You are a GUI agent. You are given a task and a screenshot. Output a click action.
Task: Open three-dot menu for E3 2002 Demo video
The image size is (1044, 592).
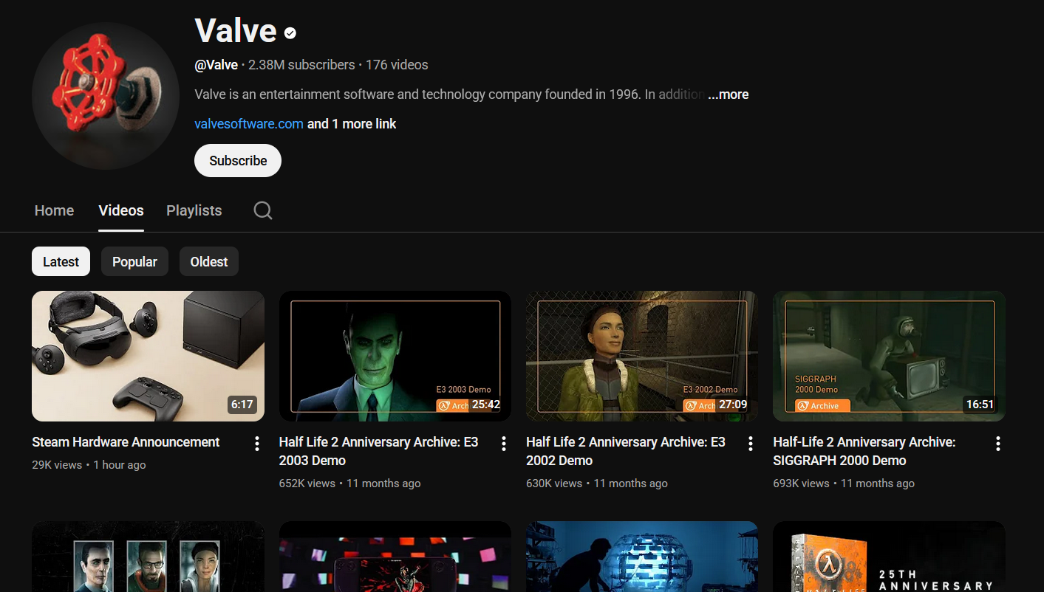[x=751, y=444]
